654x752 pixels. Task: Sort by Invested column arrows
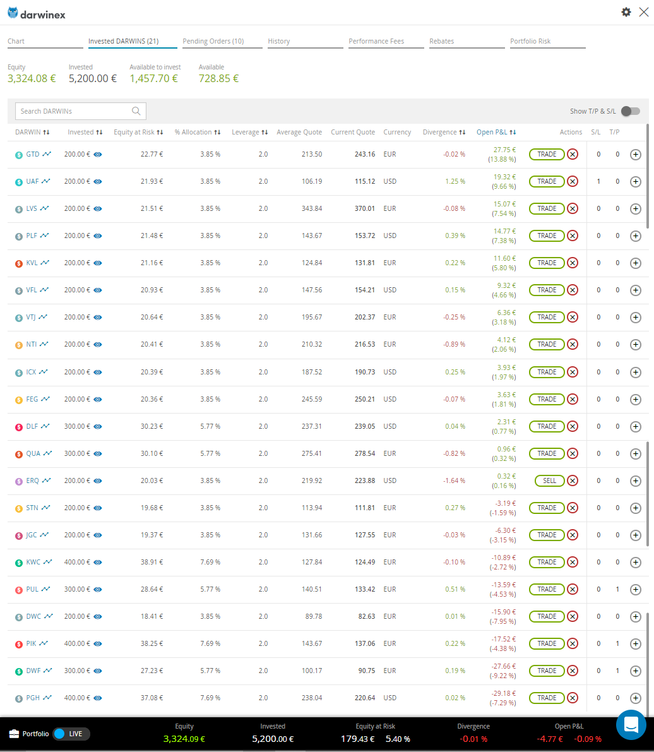click(99, 133)
